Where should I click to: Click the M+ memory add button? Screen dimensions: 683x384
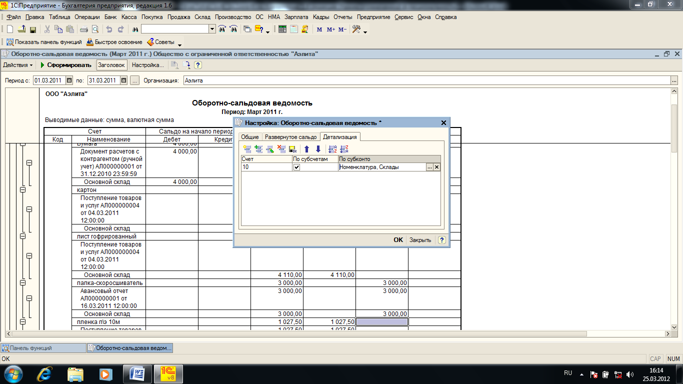coord(331,29)
